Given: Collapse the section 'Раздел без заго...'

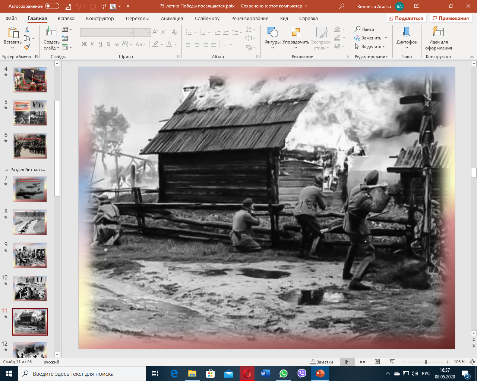Looking at the screenshot, I should (6, 170).
